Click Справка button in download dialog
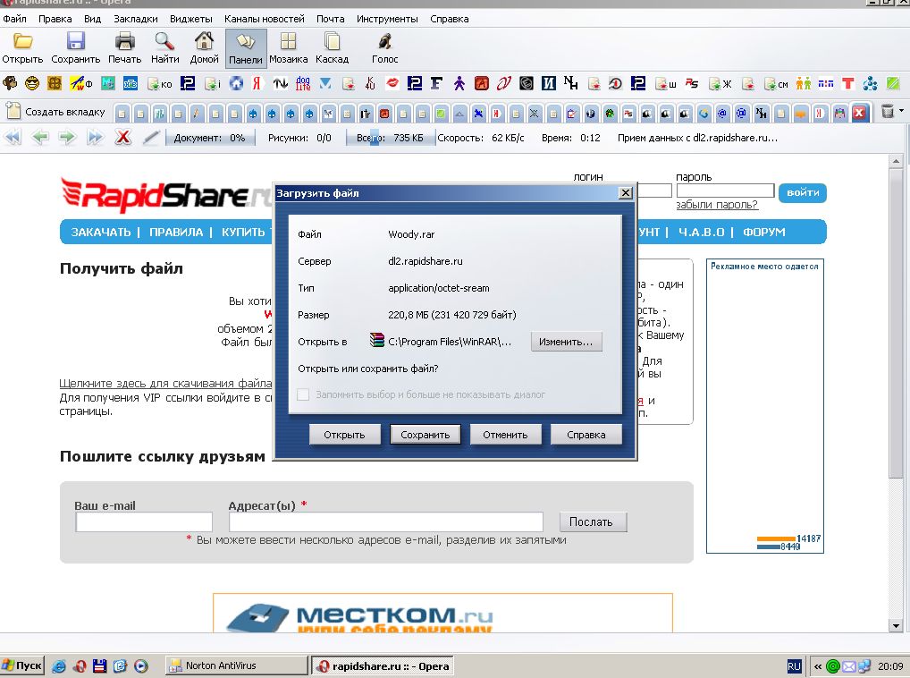 (x=586, y=434)
